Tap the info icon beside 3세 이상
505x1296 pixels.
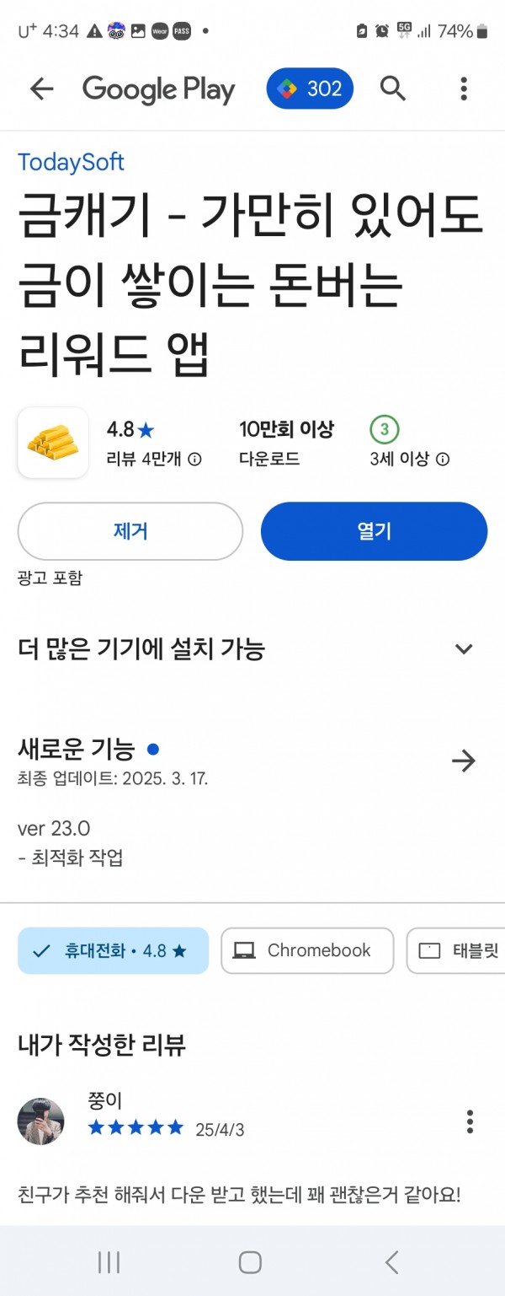coord(443,460)
